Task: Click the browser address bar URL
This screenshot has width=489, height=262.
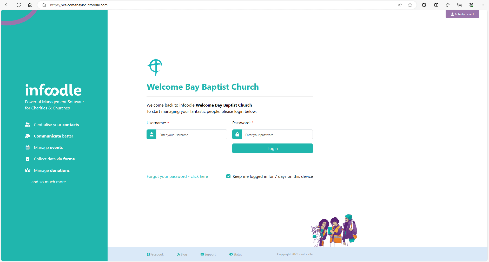Action: click(x=79, y=5)
